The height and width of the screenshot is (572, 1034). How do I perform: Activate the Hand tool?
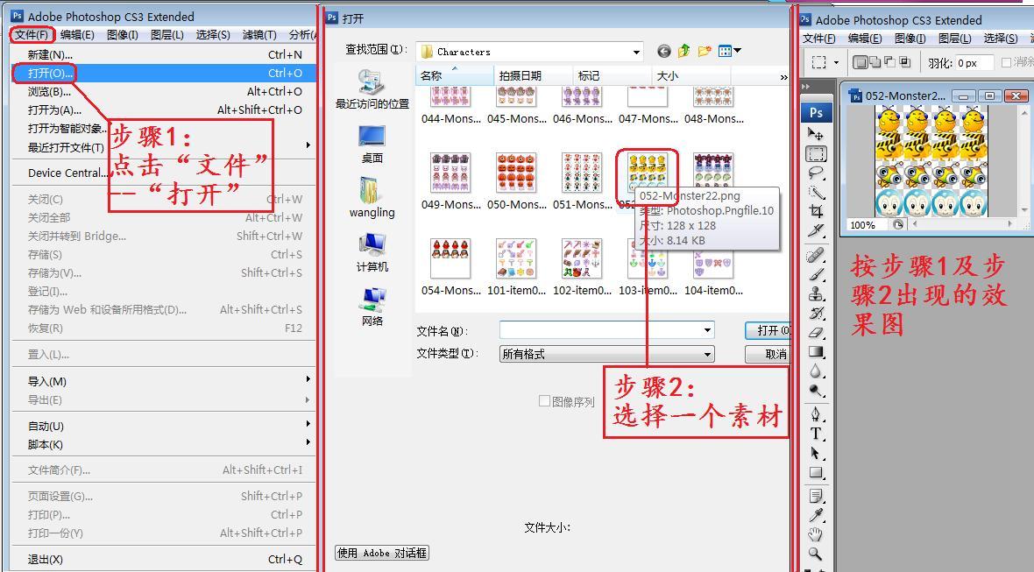click(816, 534)
